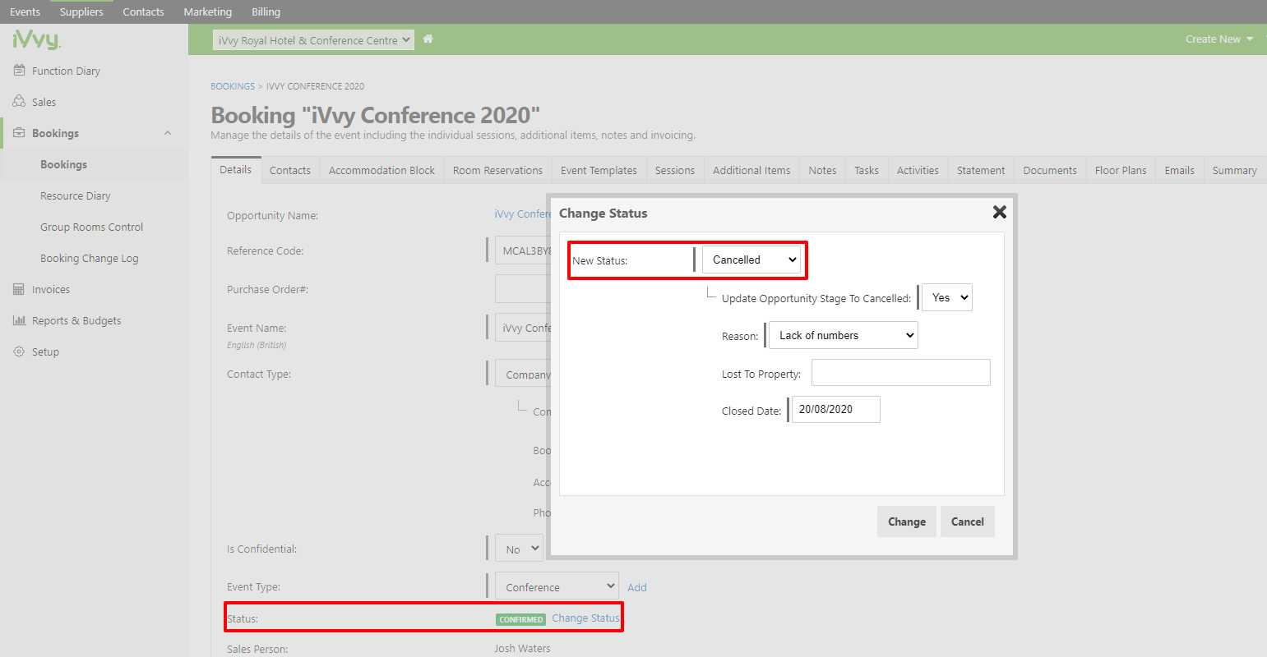Click the BOOKINGS breadcrumb link
Image resolution: width=1267 pixels, height=657 pixels.
233,86
